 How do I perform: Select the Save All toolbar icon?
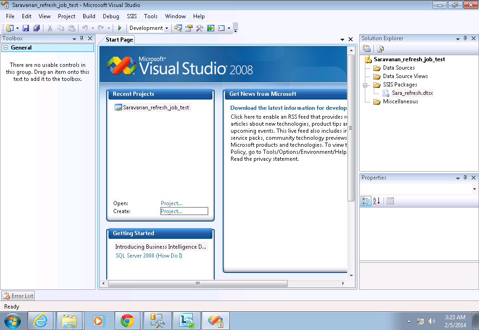pos(36,28)
